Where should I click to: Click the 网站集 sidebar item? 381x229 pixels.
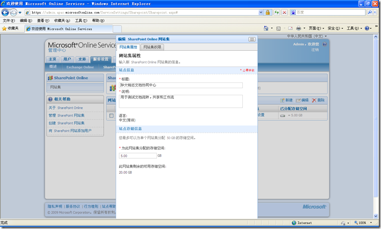click(75, 87)
